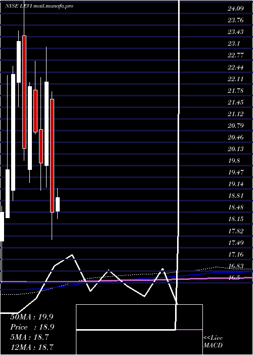Click the 23.1 price level label

tap(234, 44)
